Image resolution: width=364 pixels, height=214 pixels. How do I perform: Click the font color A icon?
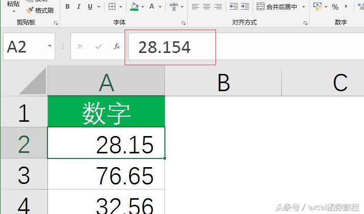(152, 7)
